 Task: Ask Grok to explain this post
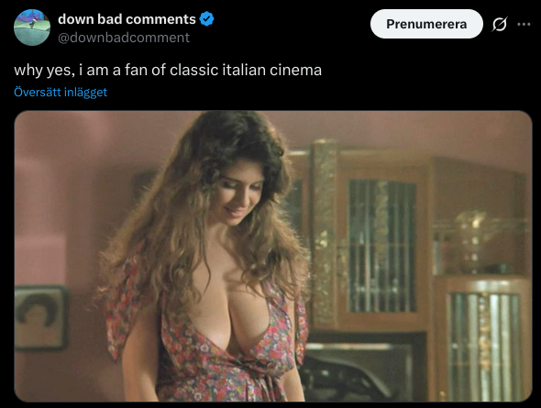tap(499, 24)
